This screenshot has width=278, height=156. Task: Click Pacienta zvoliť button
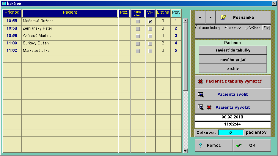(x=233, y=94)
